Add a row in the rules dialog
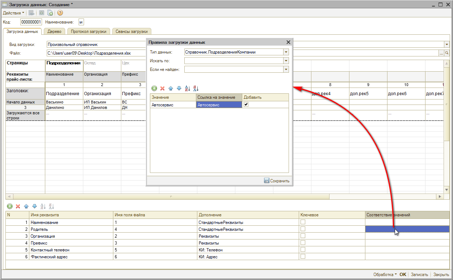The image size is (453, 280). coord(154,88)
